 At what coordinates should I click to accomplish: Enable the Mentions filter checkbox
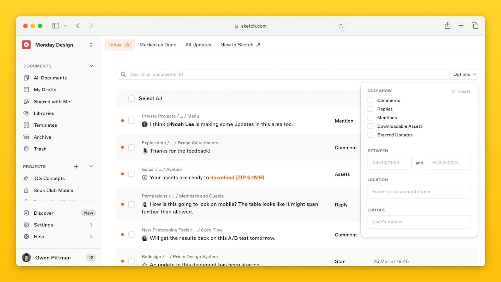click(x=370, y=118)
